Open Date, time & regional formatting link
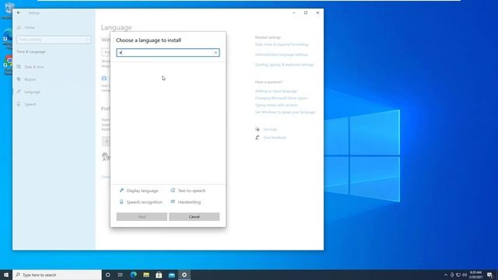498x280 pixels. 282,44
